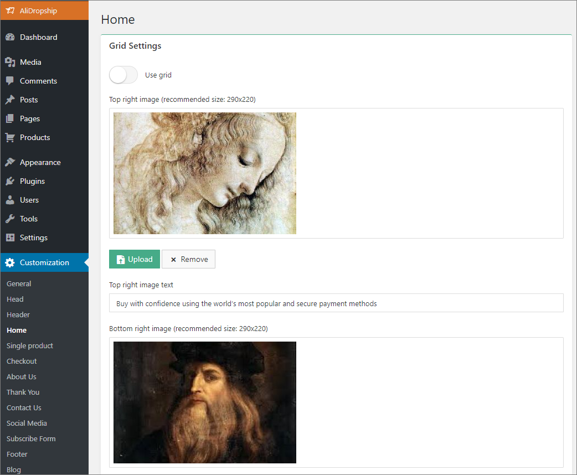This screenshot has width=577, height=475.
Task: Click the Dashboard gauge icon
Action: click(10, 37)
